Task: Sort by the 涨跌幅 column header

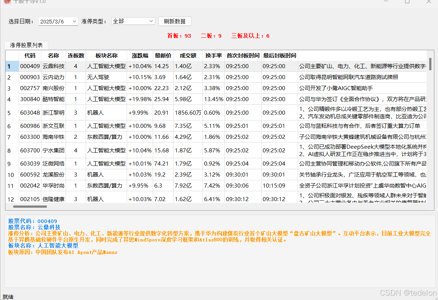Action: click(140, 55)
